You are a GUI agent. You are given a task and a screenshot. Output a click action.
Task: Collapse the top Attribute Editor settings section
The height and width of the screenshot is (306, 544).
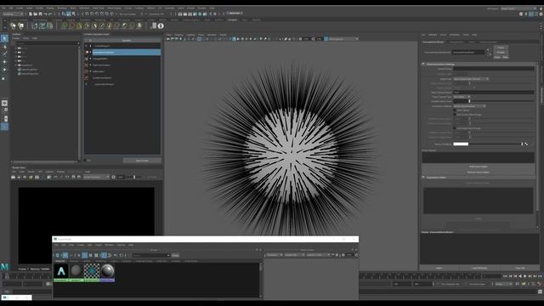click(x=423, y=65)
